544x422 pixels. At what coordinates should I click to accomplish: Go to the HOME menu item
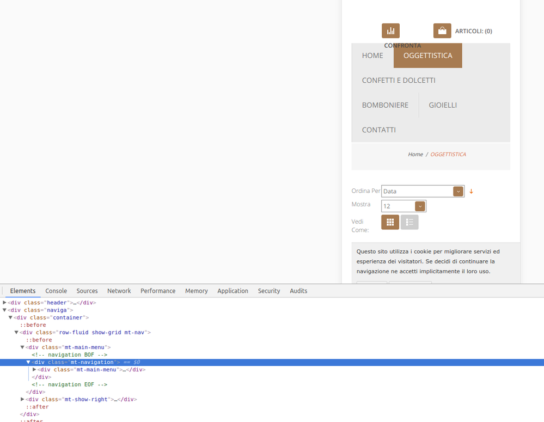(372, 56)
